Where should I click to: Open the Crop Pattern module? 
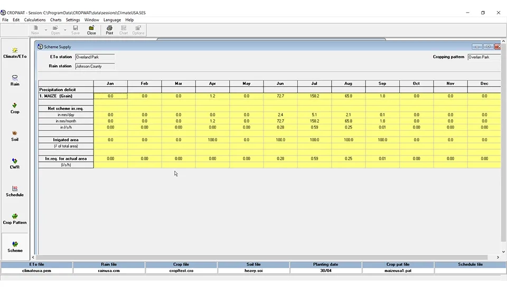click(x=15, y=219)
